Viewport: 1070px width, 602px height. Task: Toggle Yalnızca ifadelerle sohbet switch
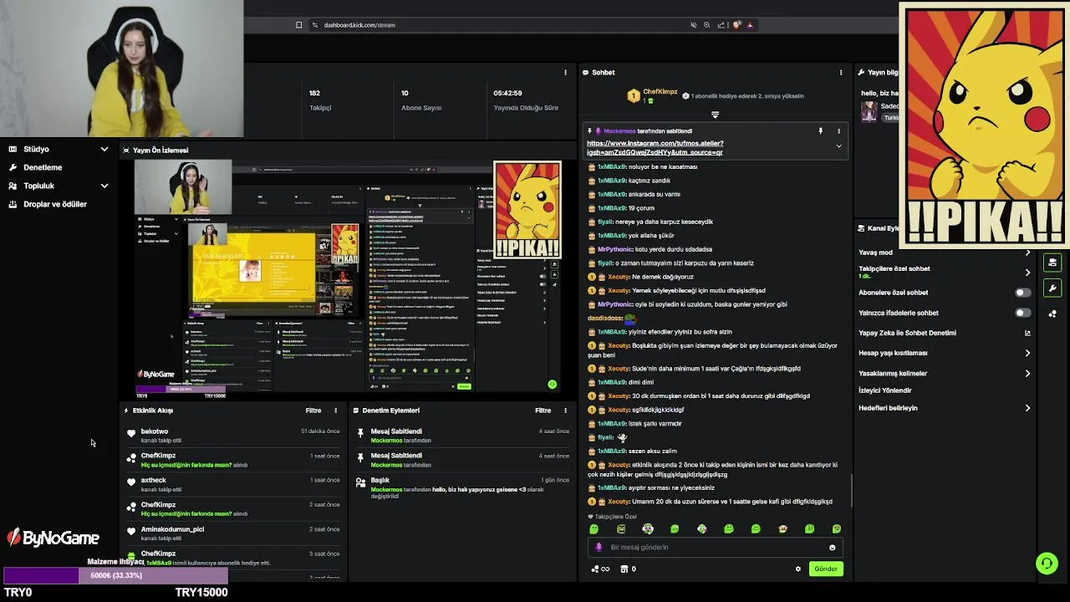[x=1022, y=313]
